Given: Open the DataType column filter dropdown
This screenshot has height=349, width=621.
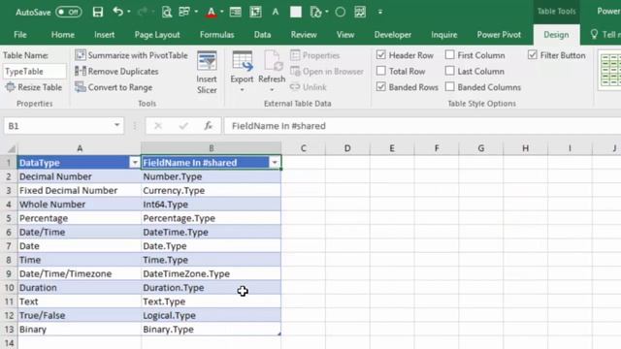Looking at the screenshot, I should pyautogui.click(x=135, y=163).
